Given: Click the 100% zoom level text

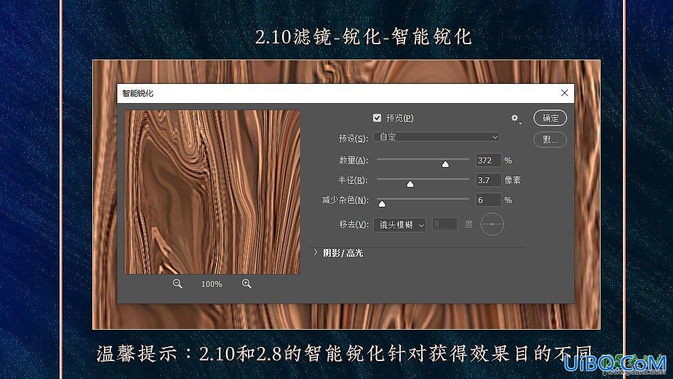Looking at the screenshot, I should tap(212, 284).
